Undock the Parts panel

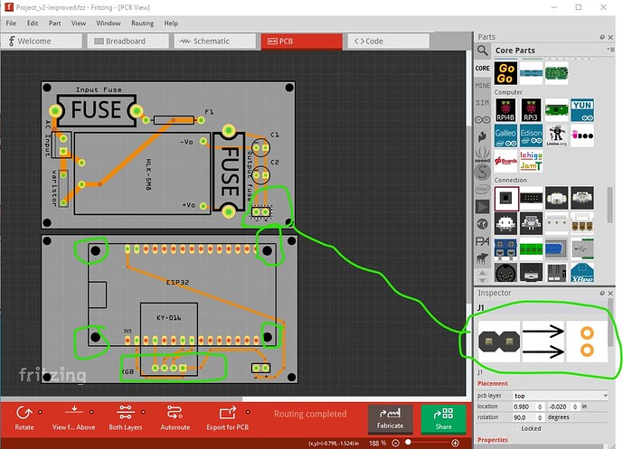click(602, 37)
